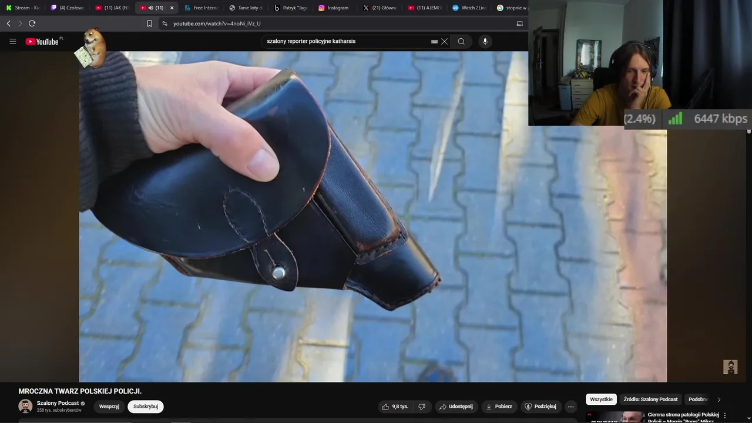Clear the YouTube search text

click(x=445, y=41)
